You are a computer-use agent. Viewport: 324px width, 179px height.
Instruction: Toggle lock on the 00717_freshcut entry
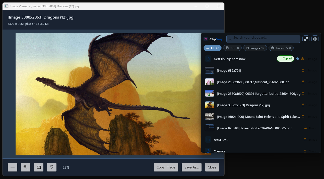pos(303,82)
